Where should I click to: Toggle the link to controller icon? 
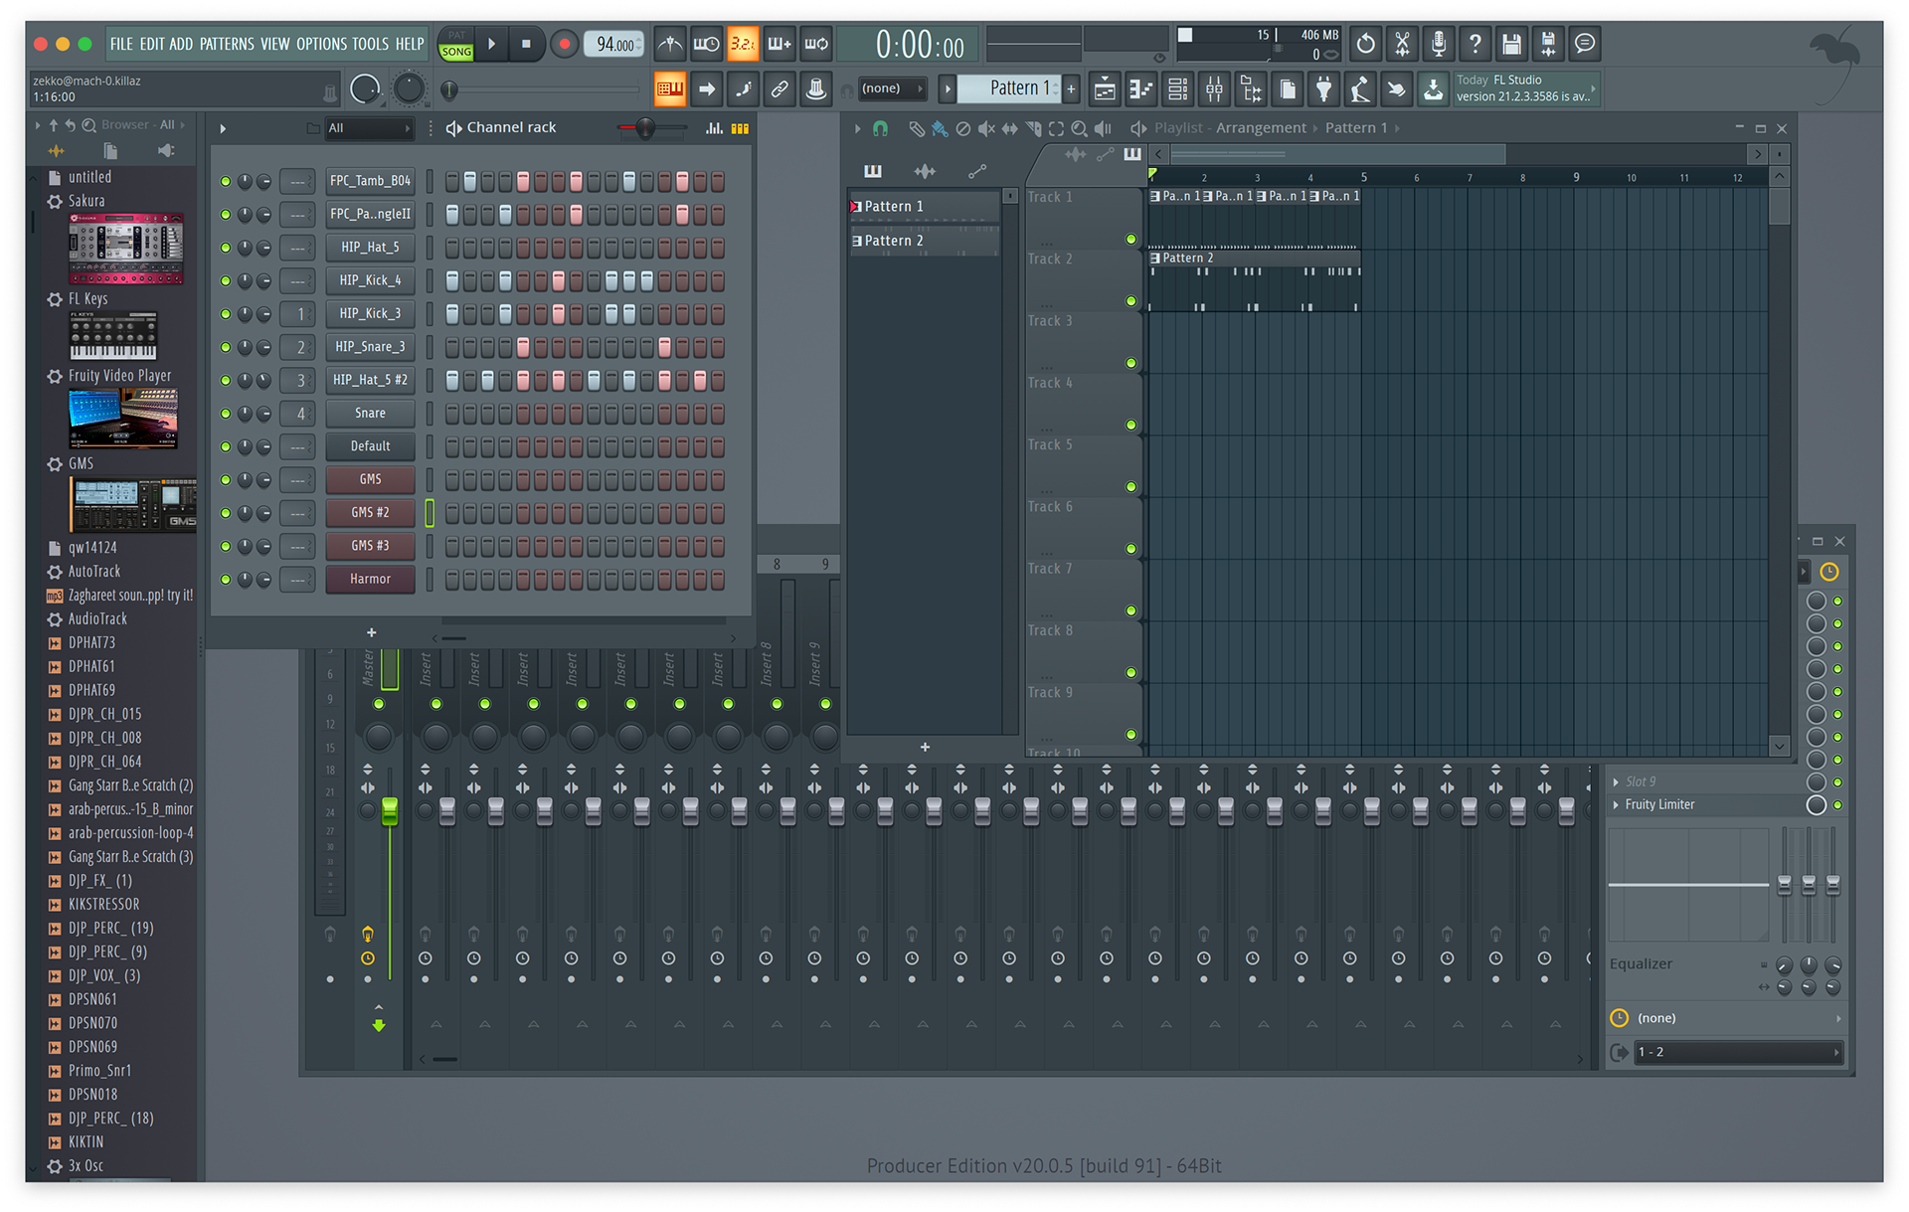point(780,89)
